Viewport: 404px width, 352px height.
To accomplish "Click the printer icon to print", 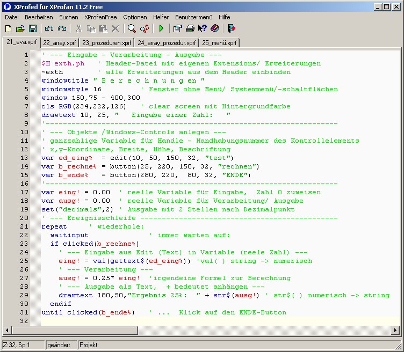I will 190,28.
